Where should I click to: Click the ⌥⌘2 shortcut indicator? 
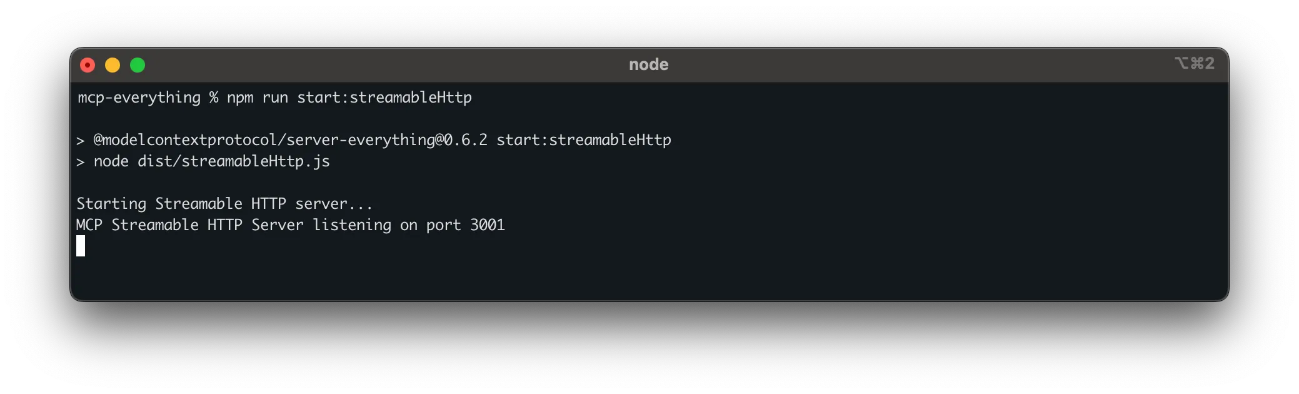coord(1195,63)
